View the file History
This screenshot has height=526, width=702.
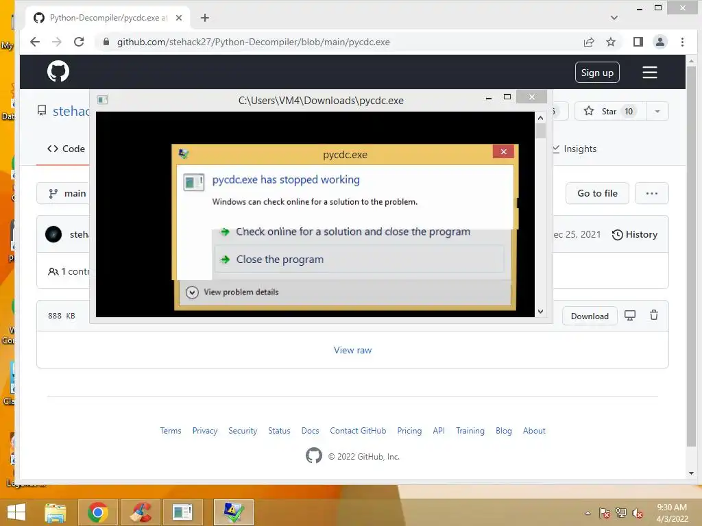634,234
